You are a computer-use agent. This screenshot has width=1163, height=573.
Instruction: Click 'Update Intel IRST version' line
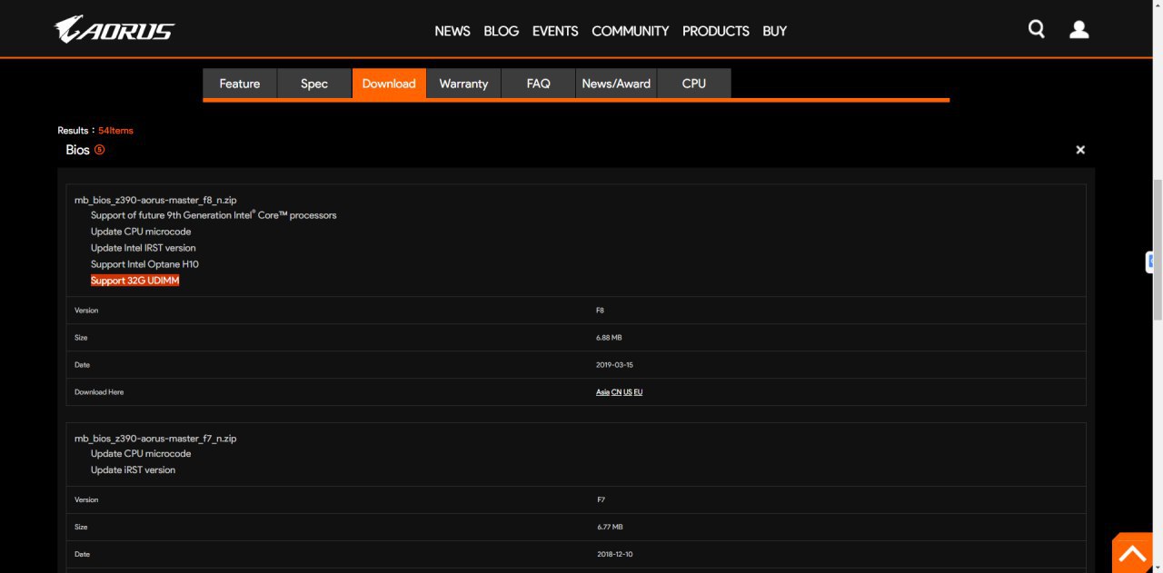point(144,248)
